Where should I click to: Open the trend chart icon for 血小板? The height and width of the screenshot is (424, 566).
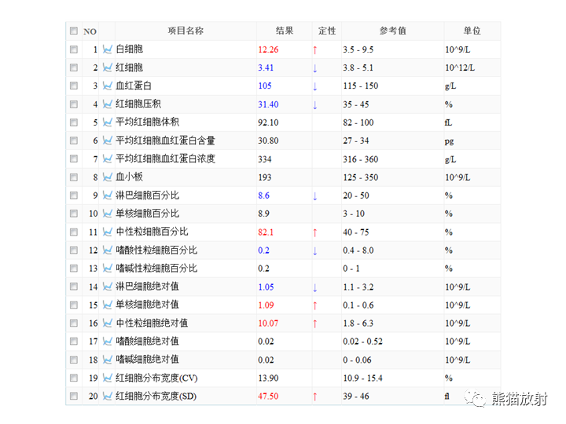tap(107, 177)
